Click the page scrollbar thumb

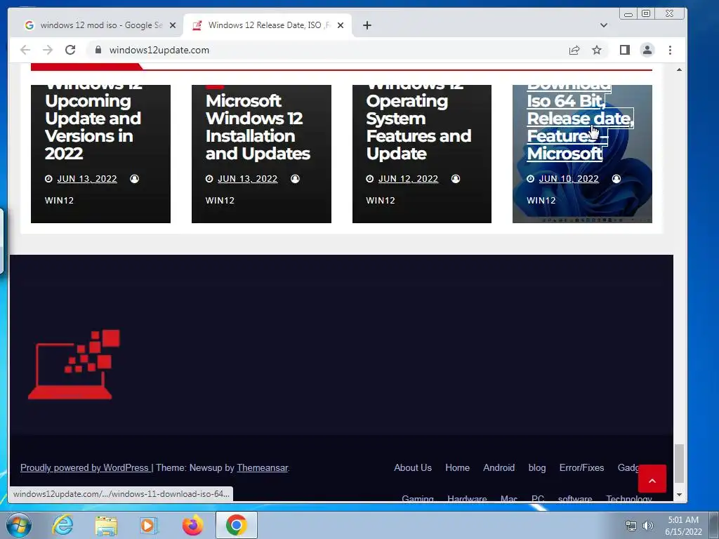pos(679,463)
